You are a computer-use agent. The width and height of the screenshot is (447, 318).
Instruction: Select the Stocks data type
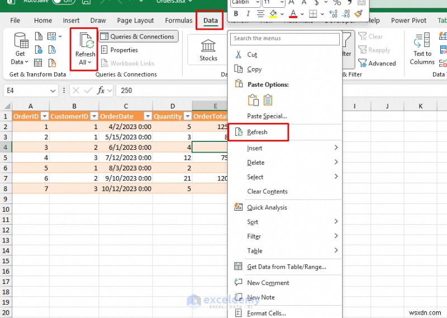tap(208, 50)
